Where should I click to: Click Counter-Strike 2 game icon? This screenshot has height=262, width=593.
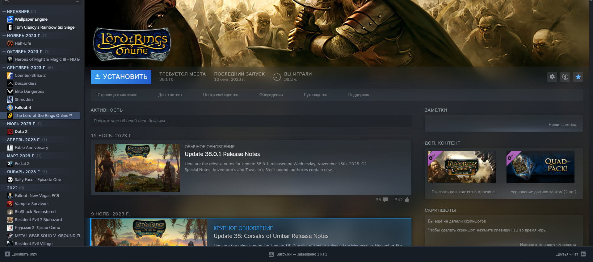point(10,76)
